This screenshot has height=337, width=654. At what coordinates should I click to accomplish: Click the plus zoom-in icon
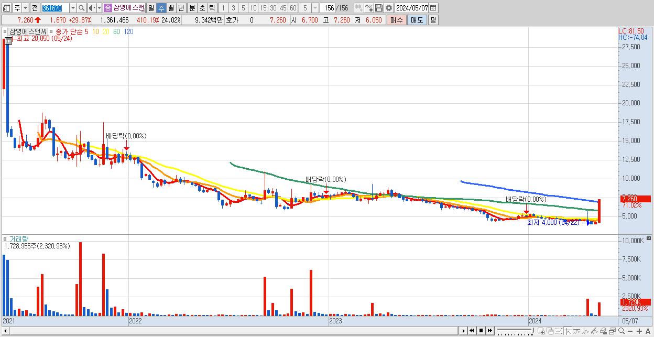click(x=639, y=331)
